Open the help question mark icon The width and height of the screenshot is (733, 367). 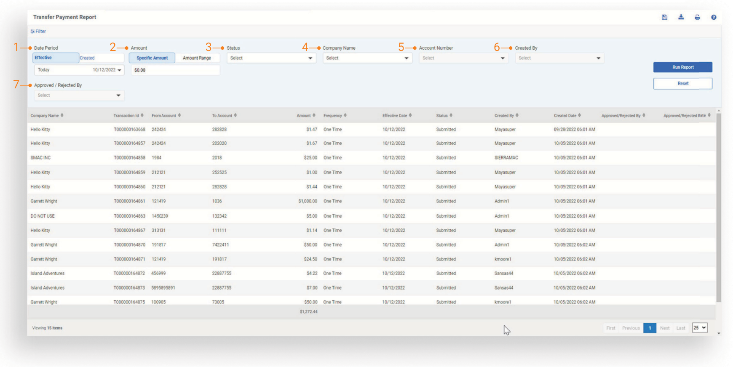tap(714, 17)
